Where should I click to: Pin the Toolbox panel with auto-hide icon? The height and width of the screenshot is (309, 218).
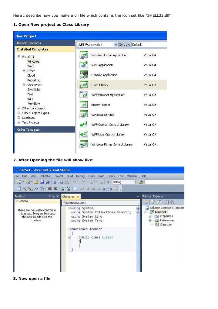pyautogui.click(x=53, y=196)
